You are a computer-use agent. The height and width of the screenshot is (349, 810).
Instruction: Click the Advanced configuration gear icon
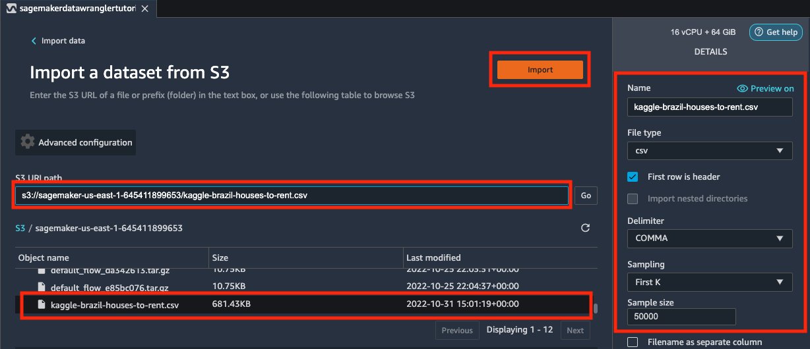point(27,142)
